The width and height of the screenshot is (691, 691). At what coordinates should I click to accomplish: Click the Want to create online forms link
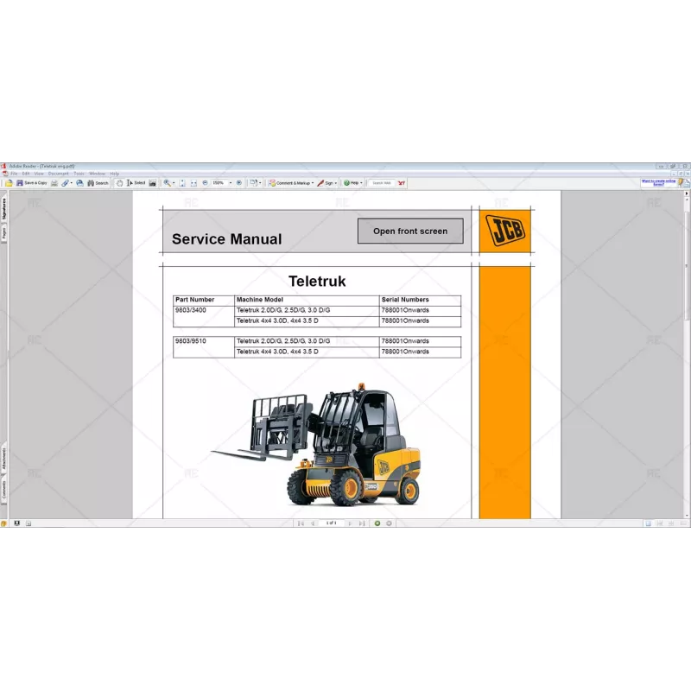click(659, 181)
